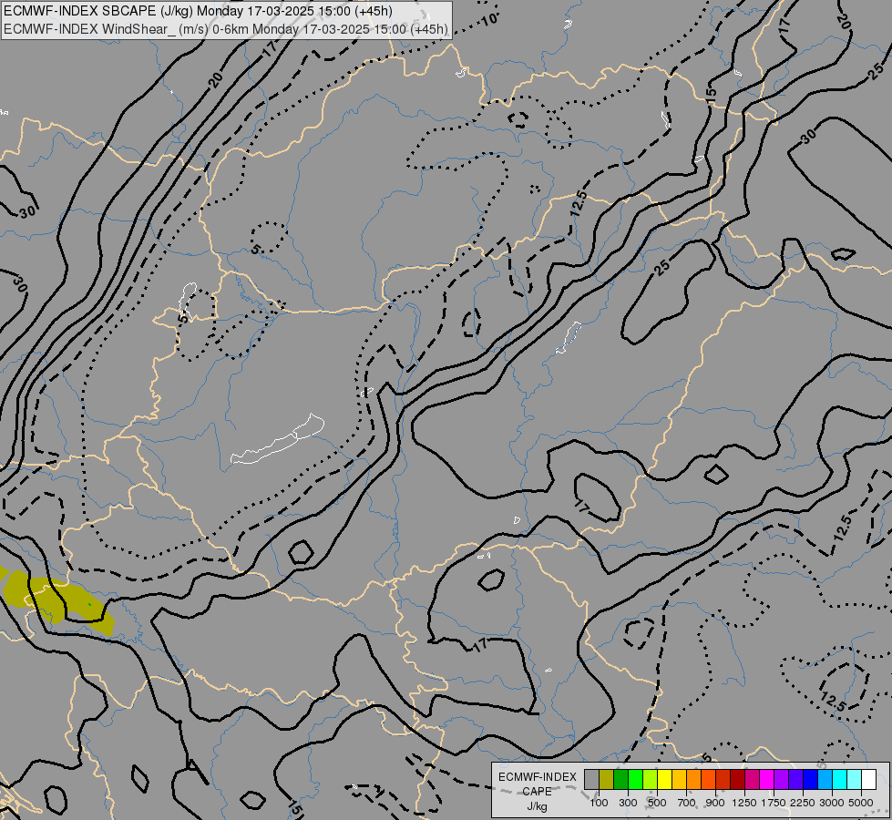Pick the dark green legend swatch
This screenshot has width=892, height=820.
[x=621, y=780]
